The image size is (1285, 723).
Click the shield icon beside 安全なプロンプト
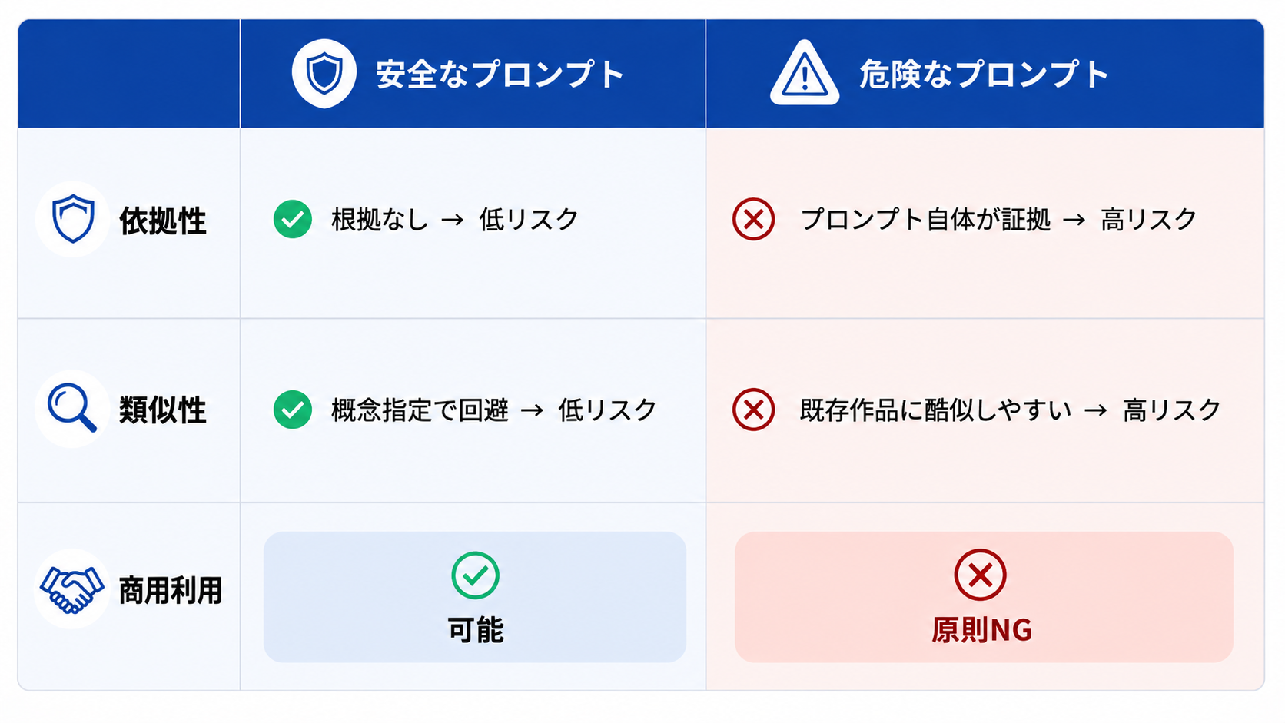[x=324, y=73]
